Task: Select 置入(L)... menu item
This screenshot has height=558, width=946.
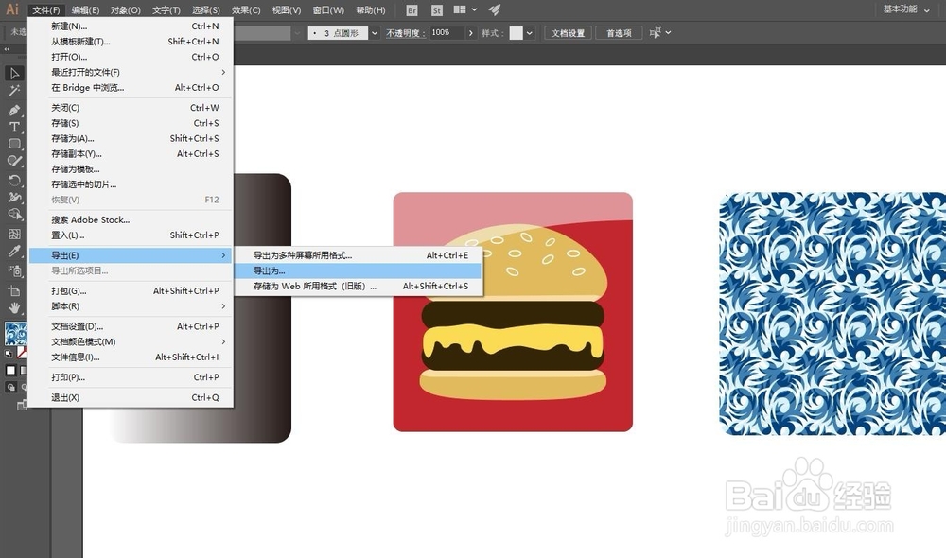Action: click(x=131, y=235)
